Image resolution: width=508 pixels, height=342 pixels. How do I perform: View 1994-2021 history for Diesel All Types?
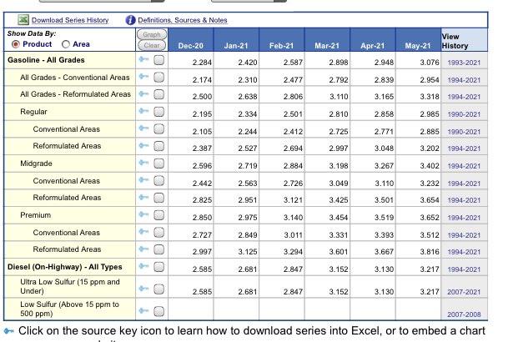(464, 269)
